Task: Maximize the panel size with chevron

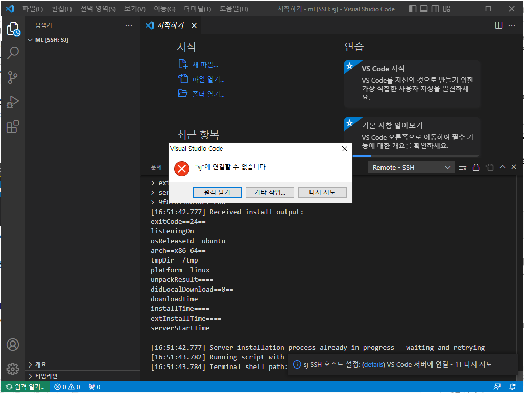Action: point(502,167)
